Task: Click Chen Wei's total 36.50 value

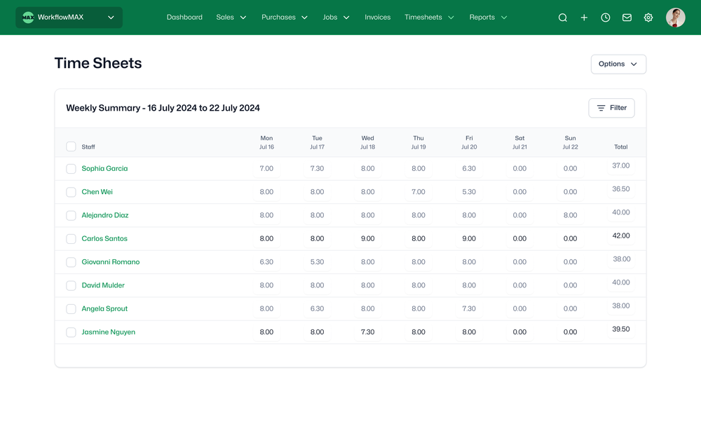Action: [621, 189]
